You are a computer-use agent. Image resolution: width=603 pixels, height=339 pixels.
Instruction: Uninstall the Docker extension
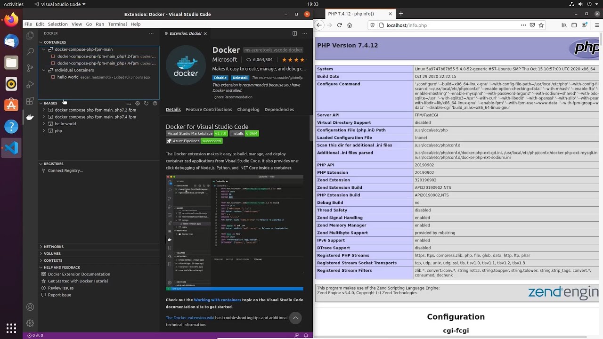[x=240, y=78]
